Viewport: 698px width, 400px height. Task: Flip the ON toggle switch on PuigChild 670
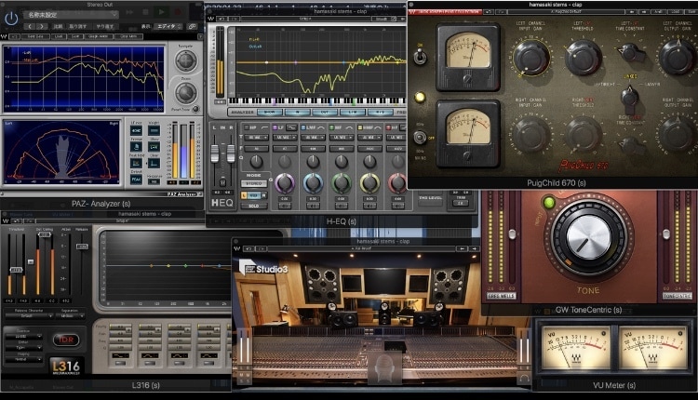(420, 56)
